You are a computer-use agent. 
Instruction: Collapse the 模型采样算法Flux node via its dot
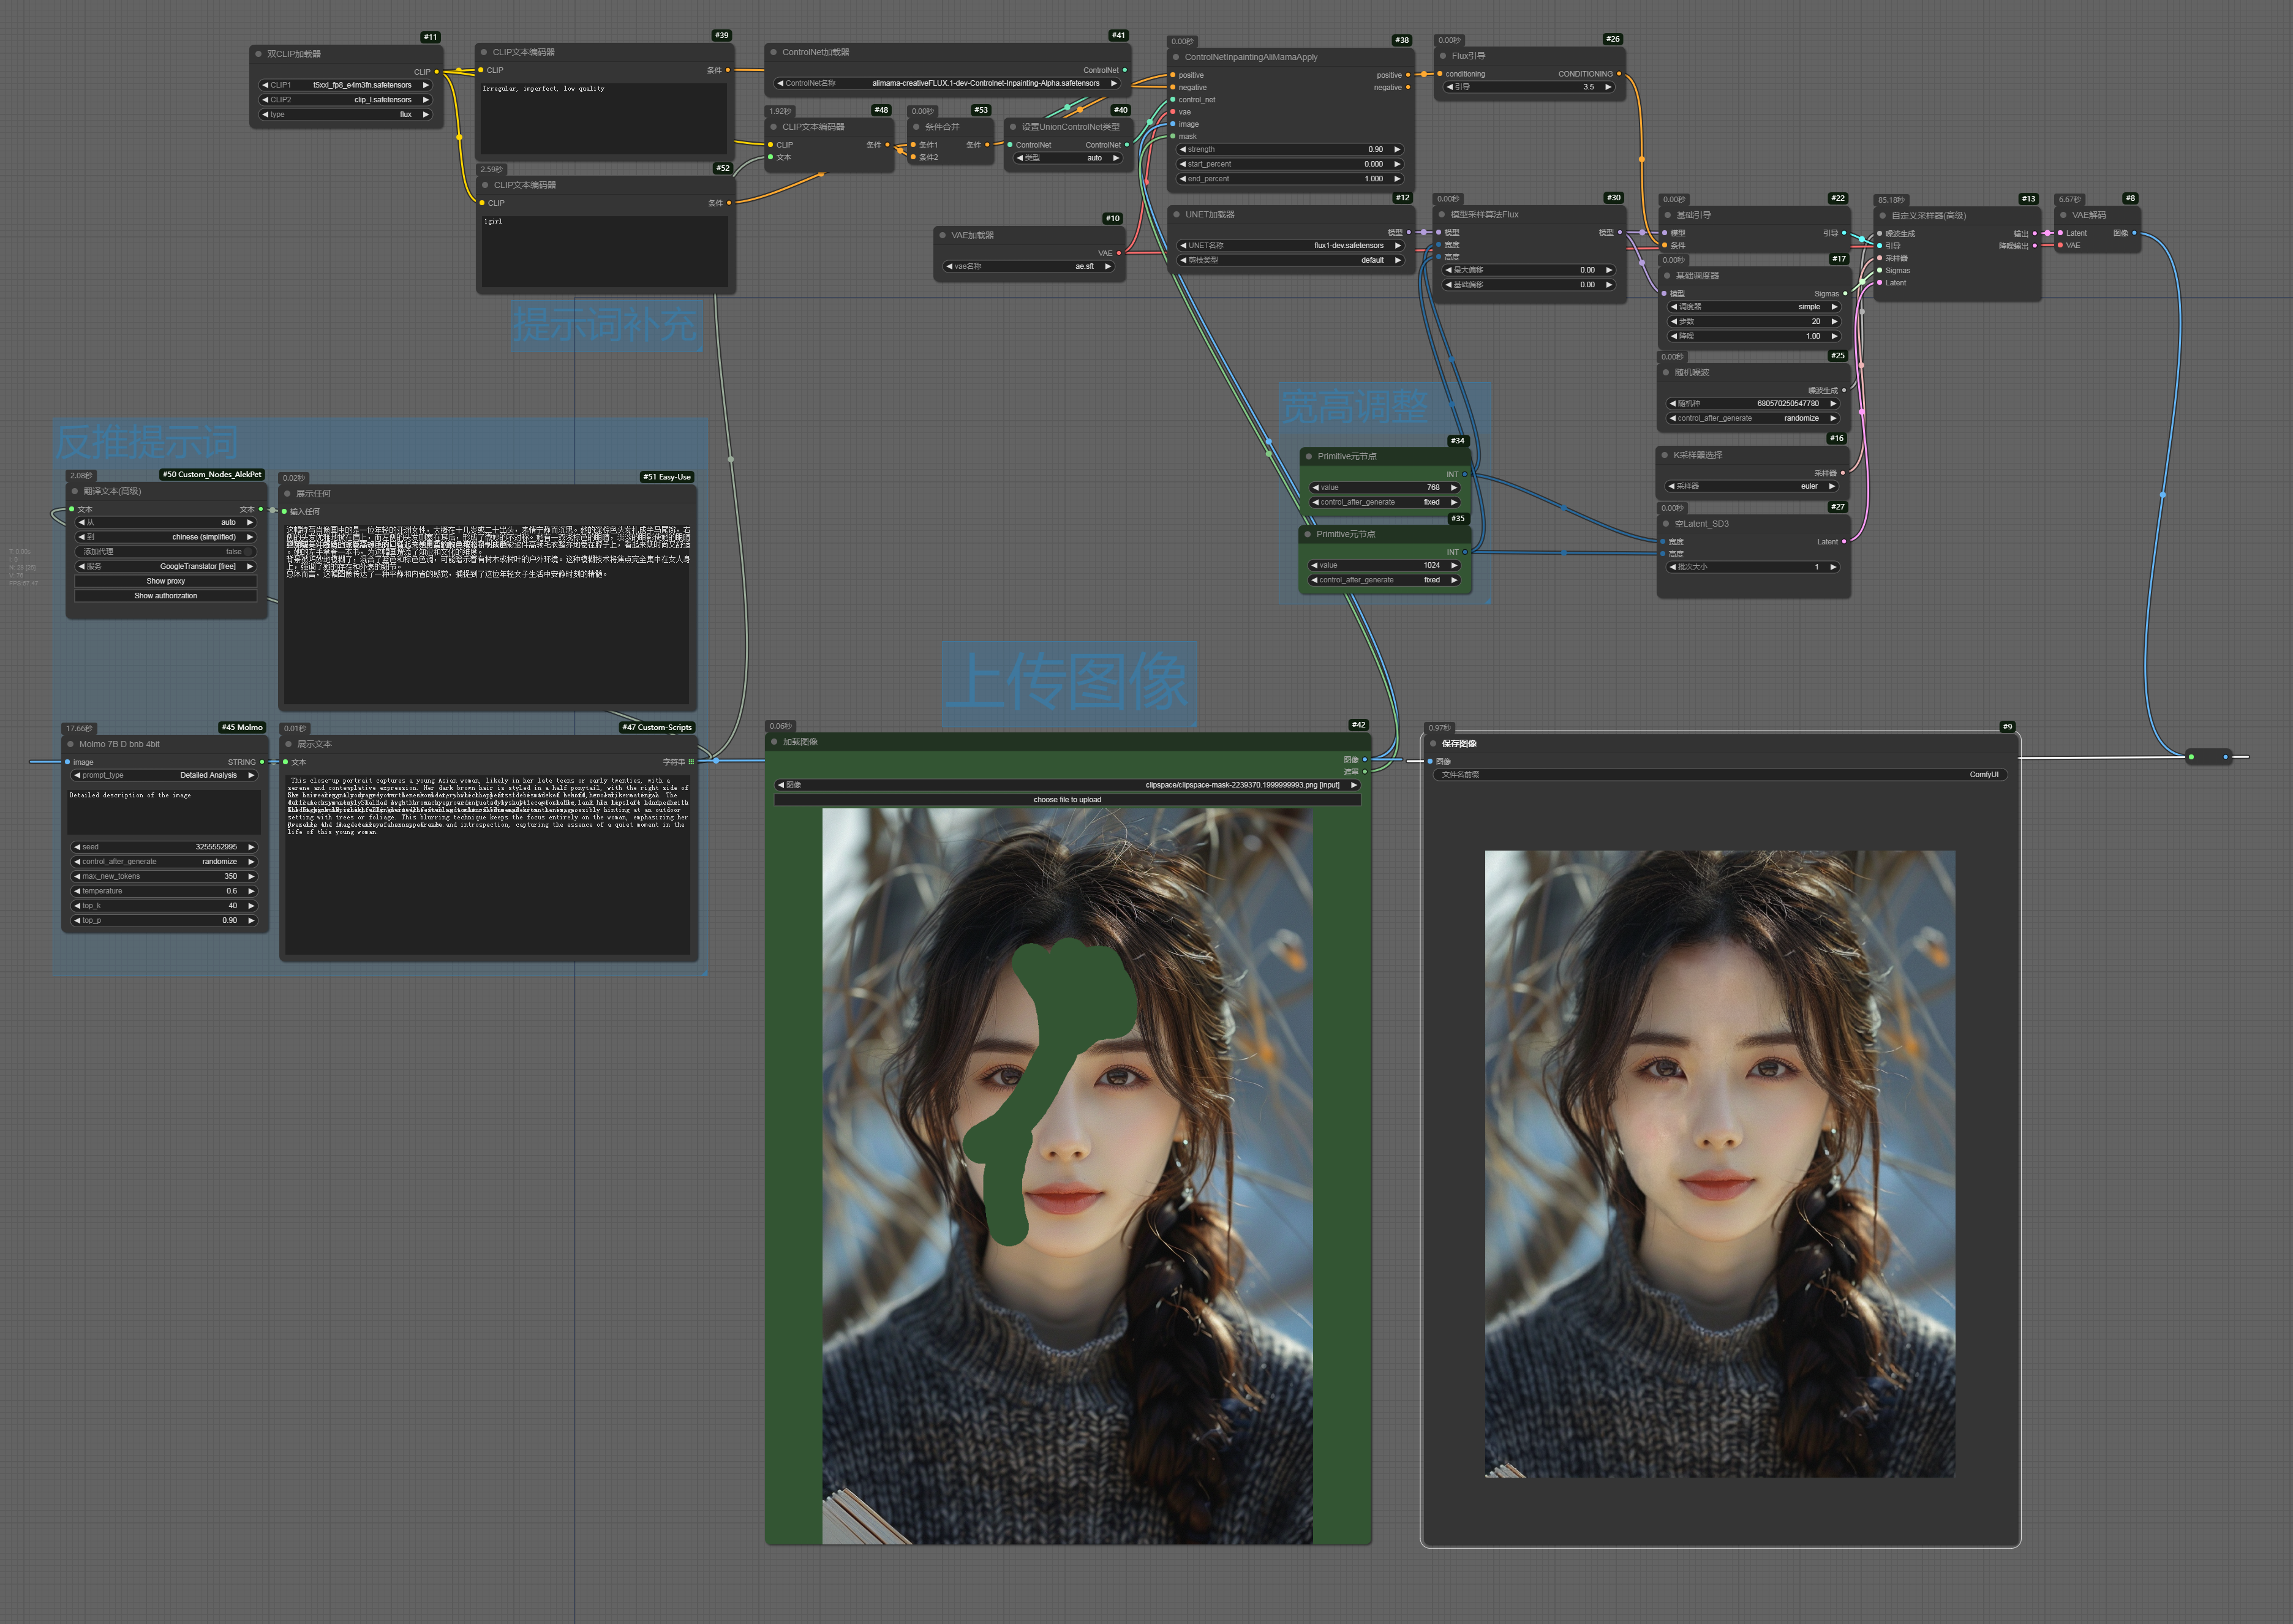pos(1442,214)
